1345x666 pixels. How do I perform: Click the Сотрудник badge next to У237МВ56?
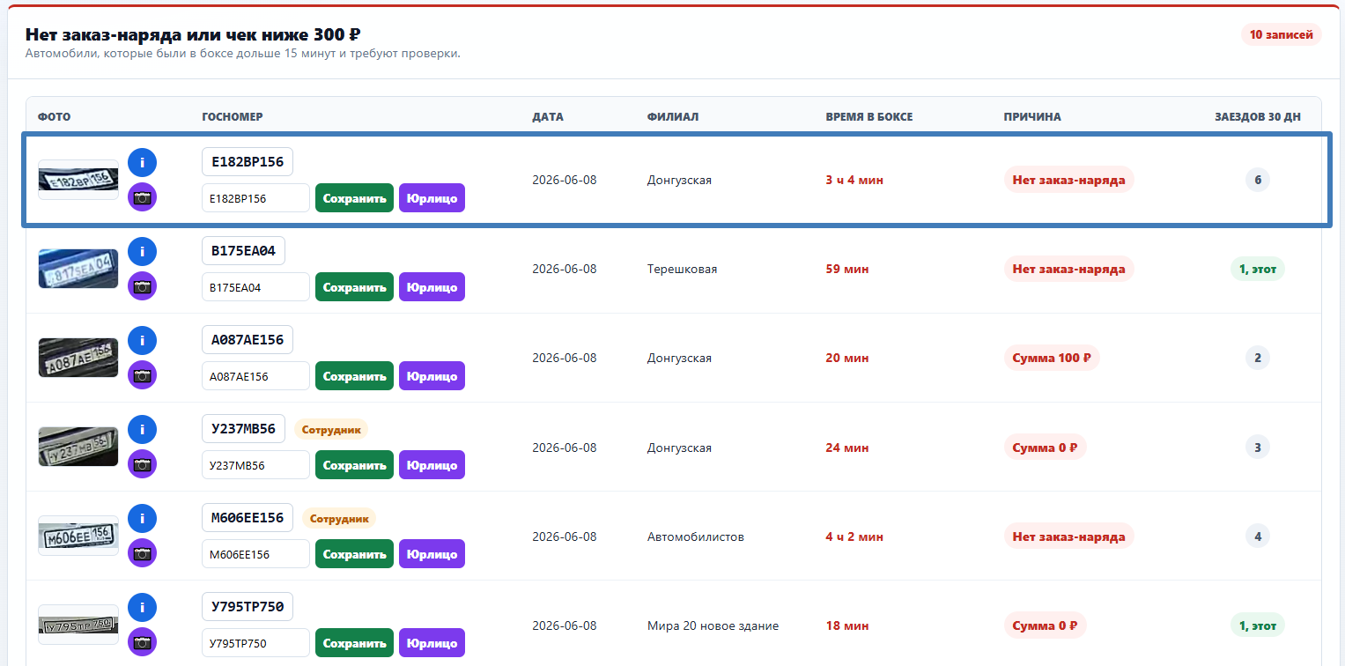331,430
